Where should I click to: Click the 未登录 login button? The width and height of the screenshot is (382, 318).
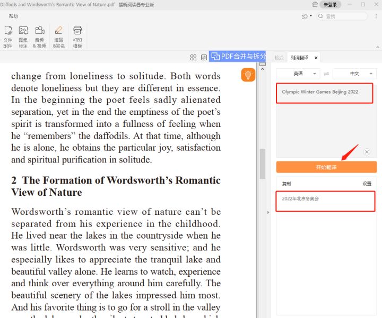click(x=329, y=4)
